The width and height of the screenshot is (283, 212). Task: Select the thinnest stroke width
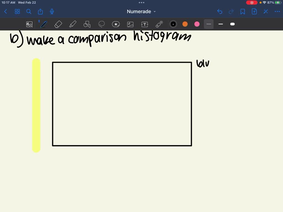coord(209,24)
